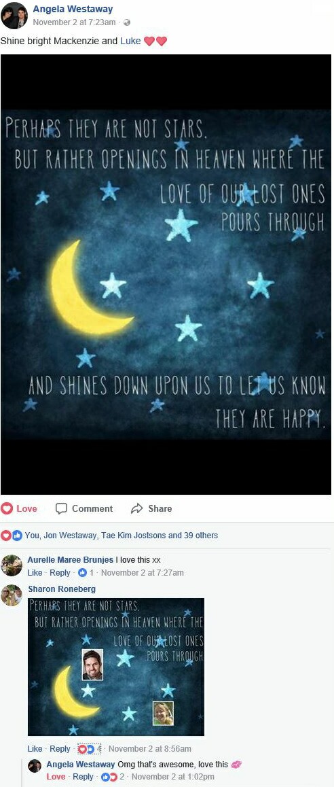Click Angela Westaway's name in the reply
The image size is (334, 787).
(x=81, y=764)
